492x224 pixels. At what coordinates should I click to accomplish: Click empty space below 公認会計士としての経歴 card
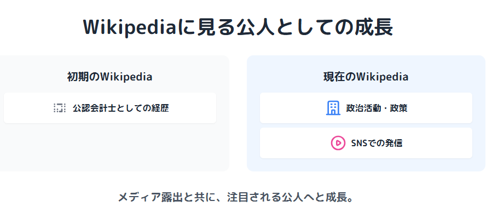click(109, 147)
